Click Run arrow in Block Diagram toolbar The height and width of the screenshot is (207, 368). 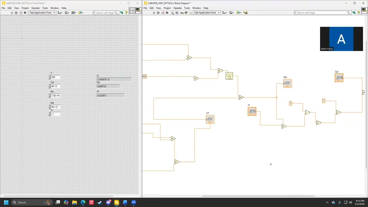click(154, 13)
